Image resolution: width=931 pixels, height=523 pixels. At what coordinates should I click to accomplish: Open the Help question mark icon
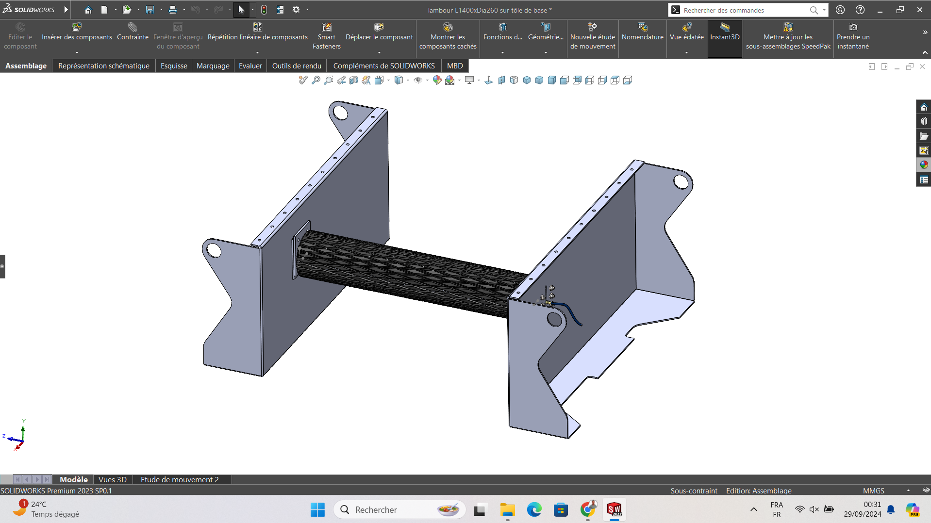click(860, 10)
